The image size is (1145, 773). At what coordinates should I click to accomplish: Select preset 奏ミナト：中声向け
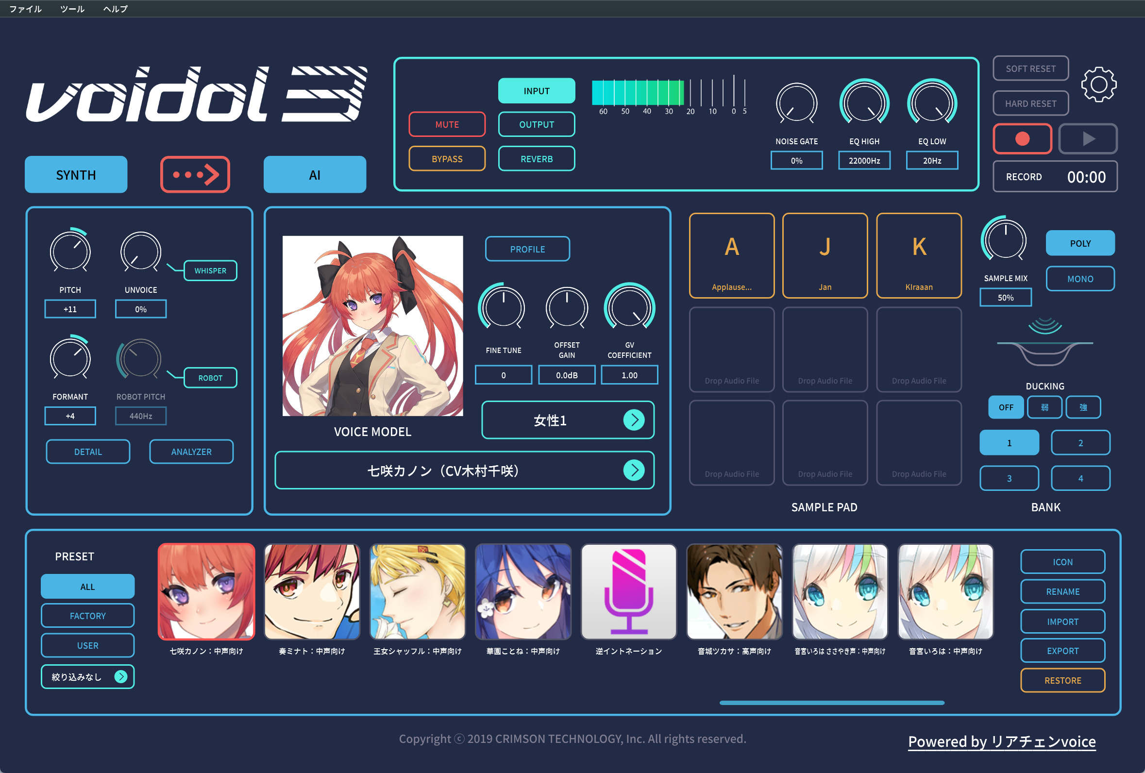coord(312,592)
